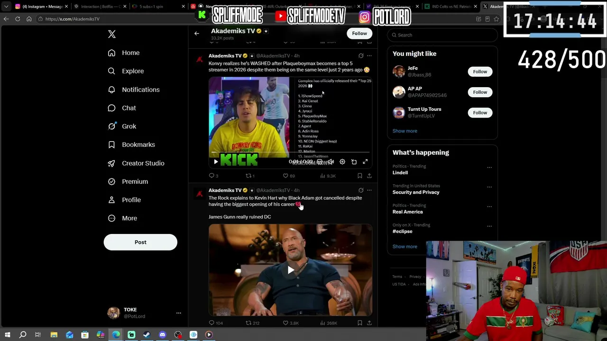Switch to the IND Colts vs NE browser tab
Image resolution: width=607 pixels, height=341 pixels.
click(x=451, y=7)
